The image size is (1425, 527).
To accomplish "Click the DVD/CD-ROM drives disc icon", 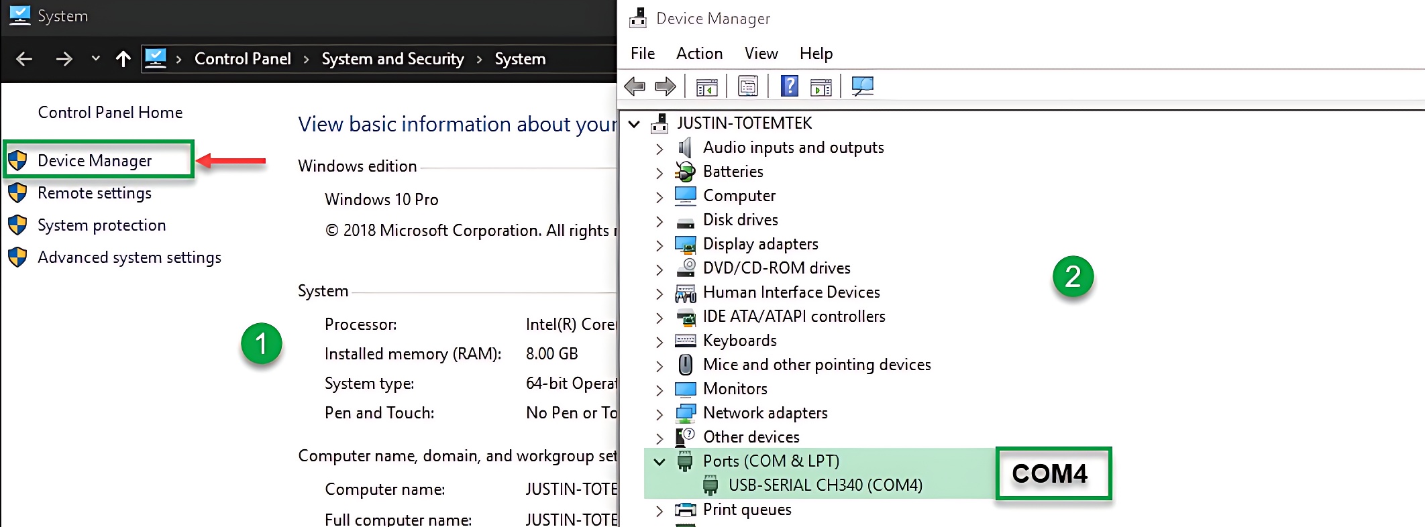I will click(686, 268).
